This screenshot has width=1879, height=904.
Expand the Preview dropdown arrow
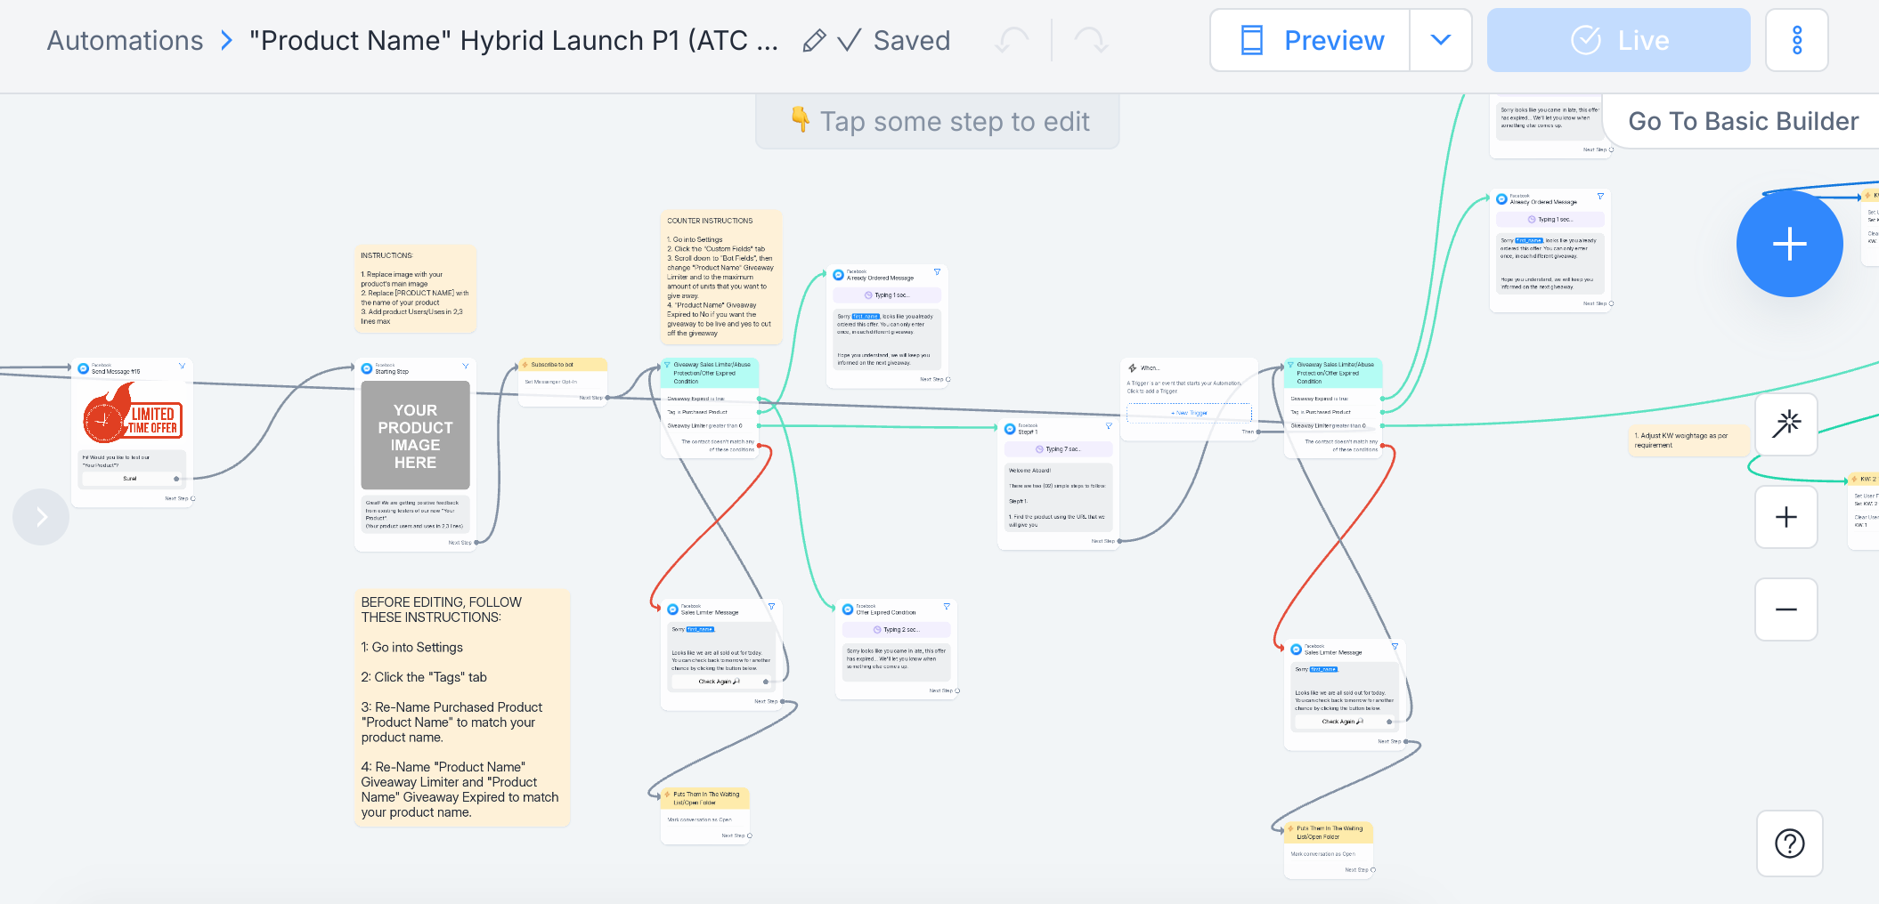1440,41
